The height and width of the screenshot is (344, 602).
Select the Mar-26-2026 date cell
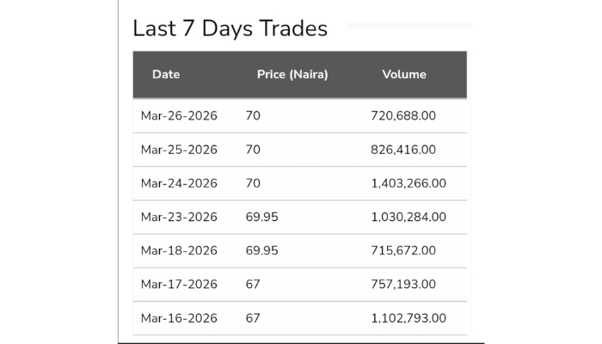[x=179, y=115]
